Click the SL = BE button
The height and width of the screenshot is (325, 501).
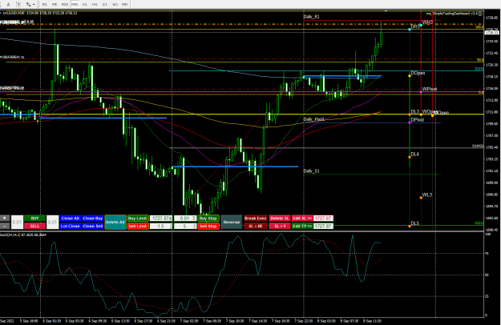tap(255, 226)
